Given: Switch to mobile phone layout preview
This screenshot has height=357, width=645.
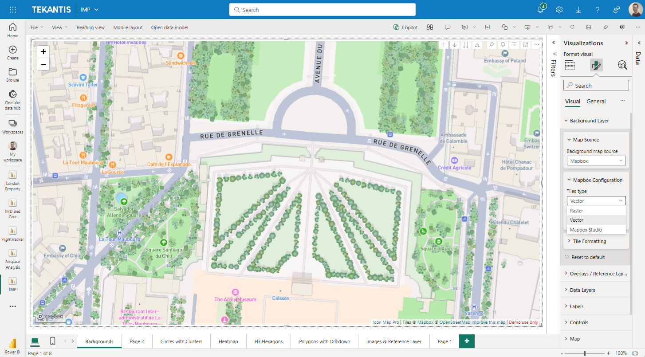Looking at the screenshot, I should point(53,341).
